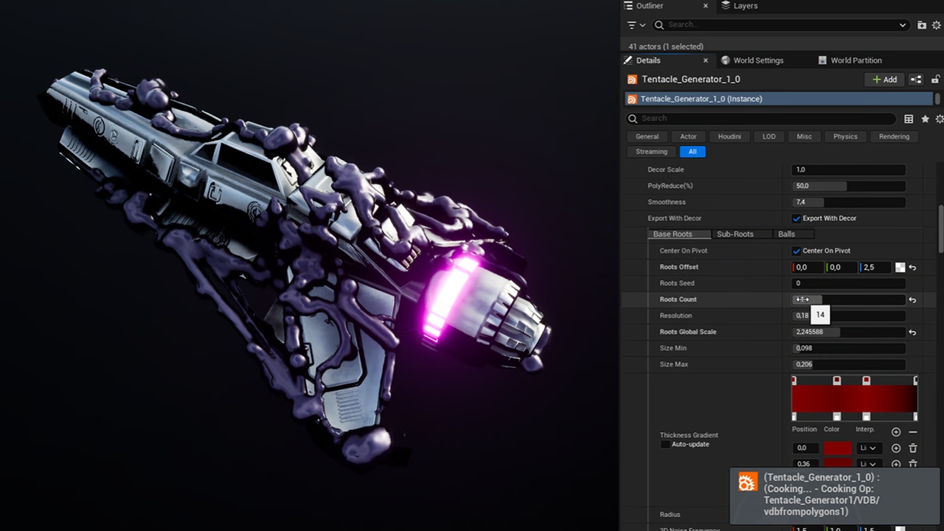Viewport: 944px width, 531px height.
Task: Click the Blueprint/script button next to Add
Action: click(x=916, y=80)
